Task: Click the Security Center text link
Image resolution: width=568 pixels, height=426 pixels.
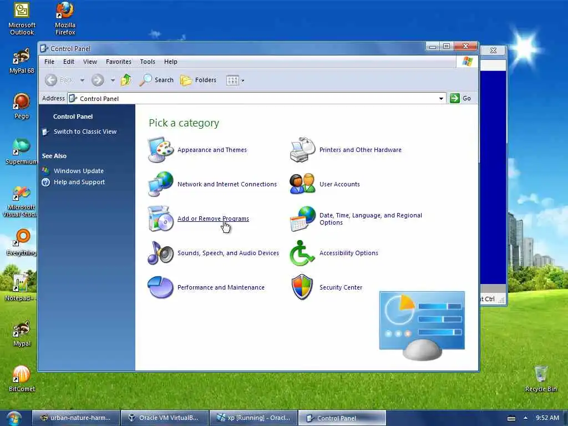Action: coord(341,287)
